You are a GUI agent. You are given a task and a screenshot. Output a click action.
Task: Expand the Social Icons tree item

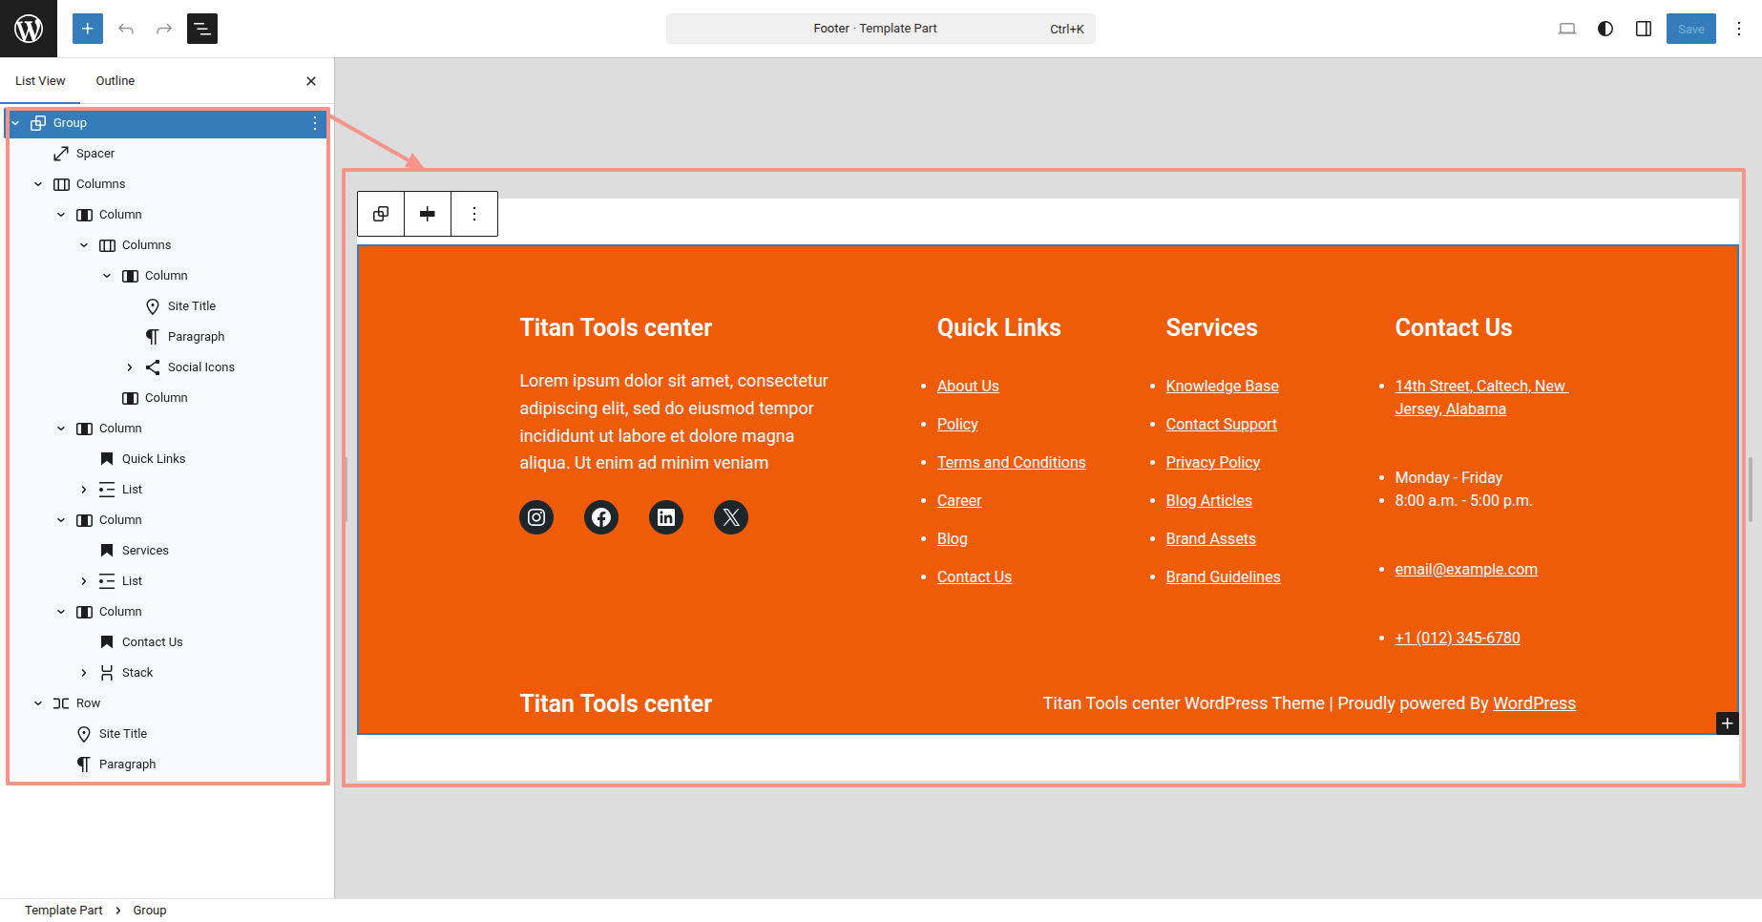(x=130, y=367)
